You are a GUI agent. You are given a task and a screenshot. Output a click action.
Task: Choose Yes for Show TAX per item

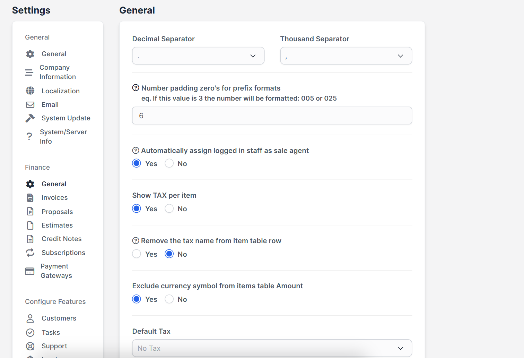pos(137,208)
